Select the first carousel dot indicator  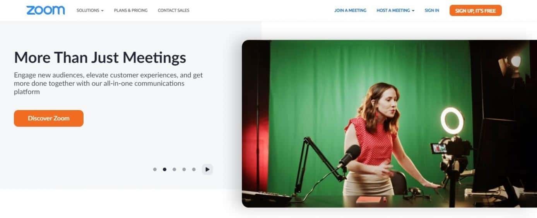tap(155, 169)
